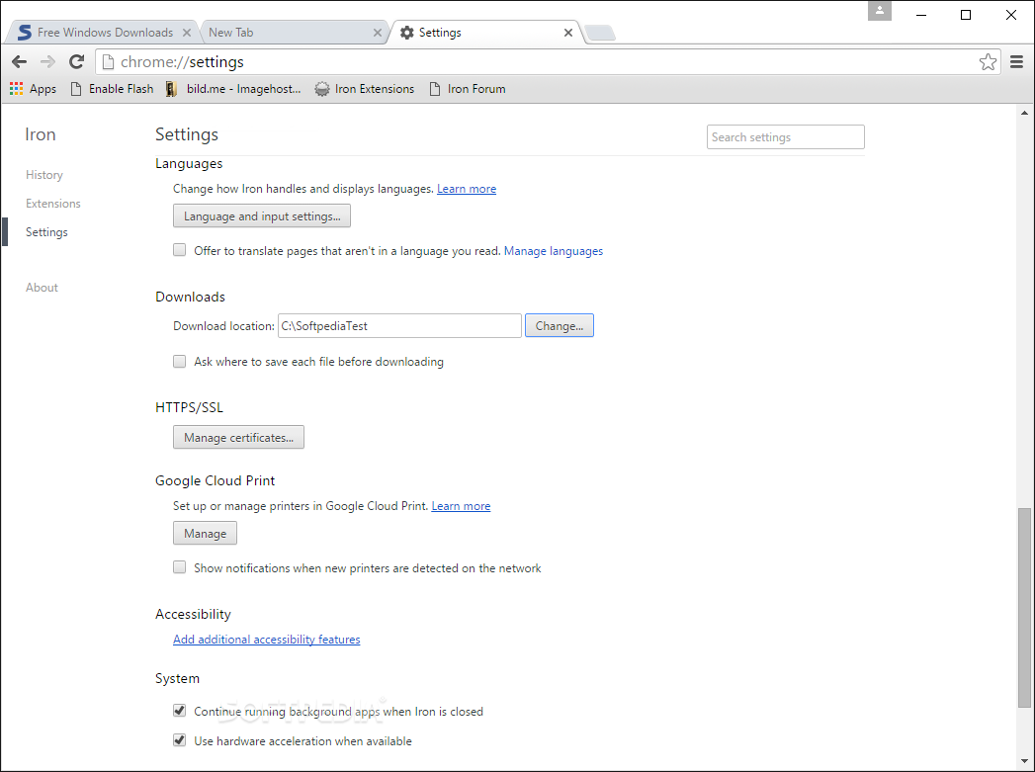Maximize the Iron browser window
Screen dimensions: 1035x772
[x=966, y=15]
